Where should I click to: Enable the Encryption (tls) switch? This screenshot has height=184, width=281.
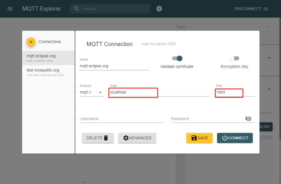[234, 59]
